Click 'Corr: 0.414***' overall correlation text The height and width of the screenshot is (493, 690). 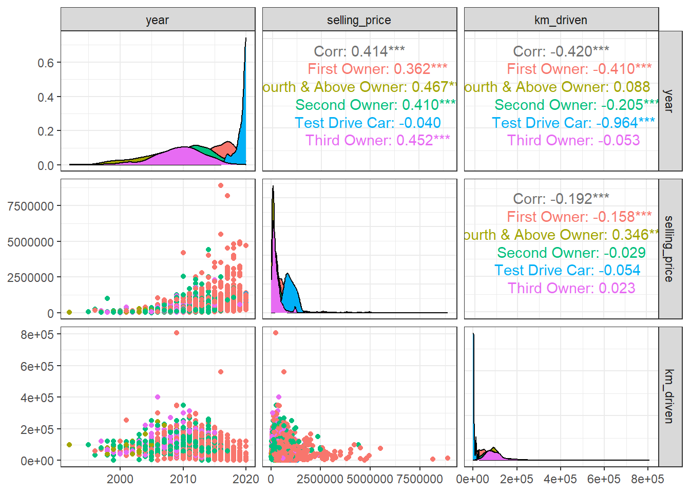point(359,51)
